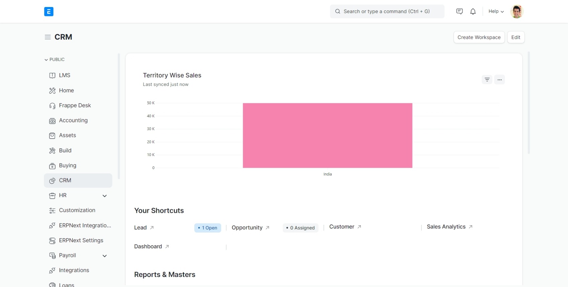Open the Dashboard shortcut
The image size is (568, 287).
(148, 247)
